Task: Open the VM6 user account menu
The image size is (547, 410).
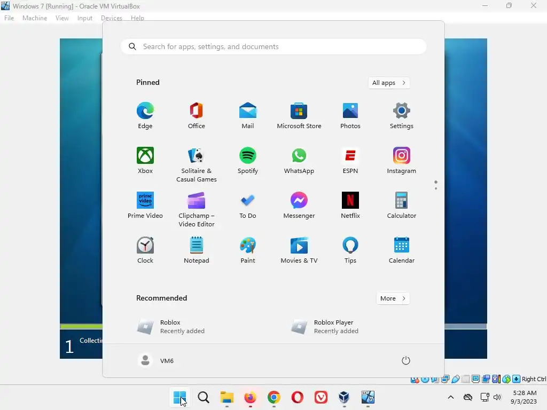Action: pyautogui.click(x=156, y=360)
